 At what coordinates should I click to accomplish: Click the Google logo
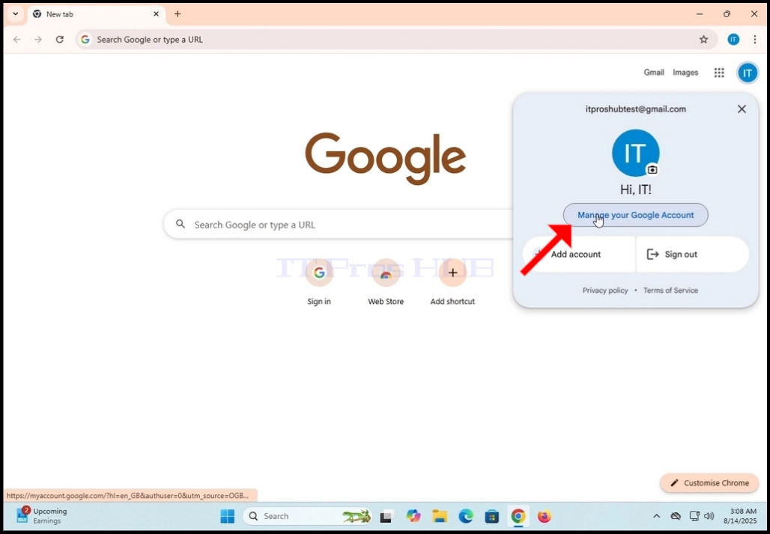(386, 158)
